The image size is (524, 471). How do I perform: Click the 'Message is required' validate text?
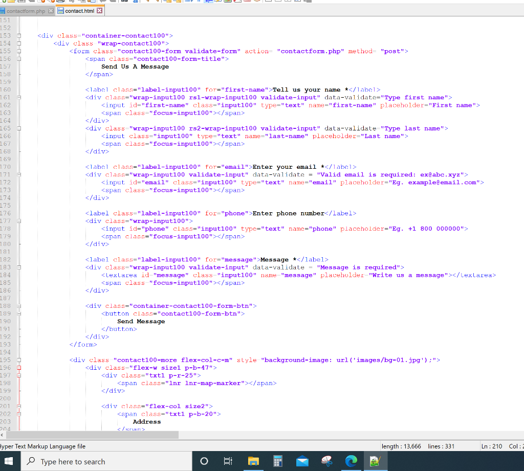[358, 267]
